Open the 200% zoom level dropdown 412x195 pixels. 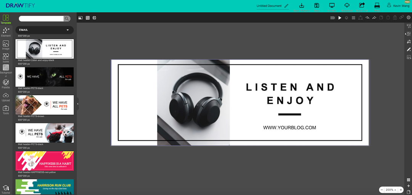(391, 190)
